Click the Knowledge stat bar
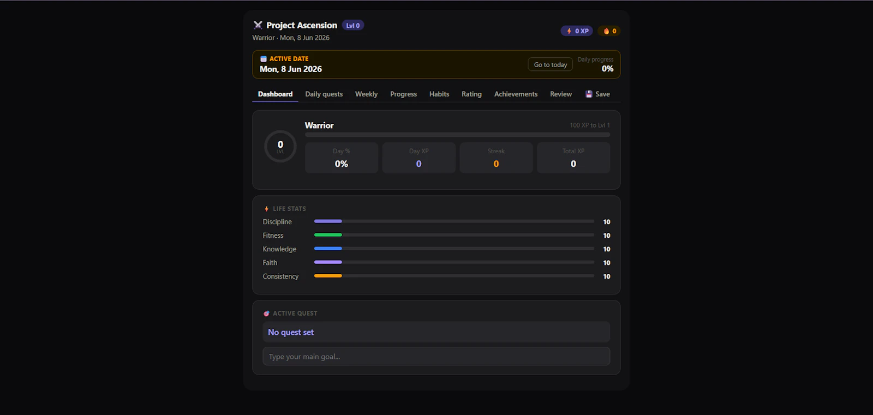Screen dimensions: 873x415 click(x=454, y=249)
